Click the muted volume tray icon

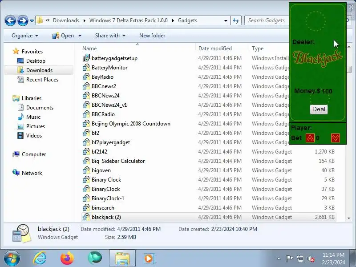(311, 259)
